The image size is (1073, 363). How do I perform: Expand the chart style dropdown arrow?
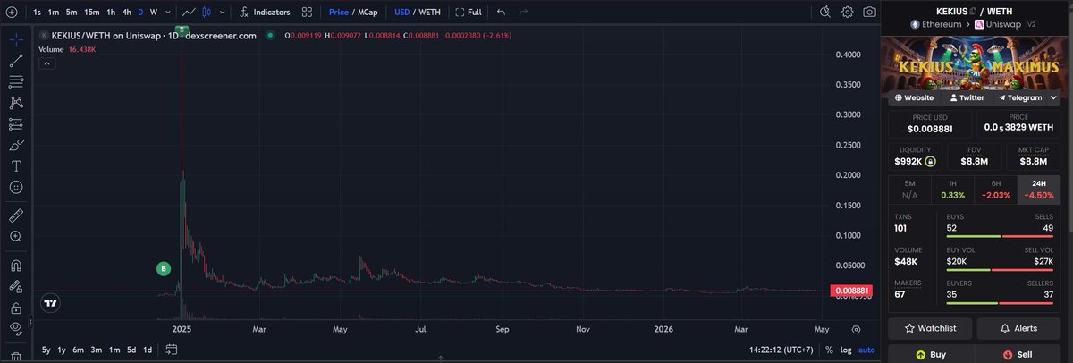222,13
